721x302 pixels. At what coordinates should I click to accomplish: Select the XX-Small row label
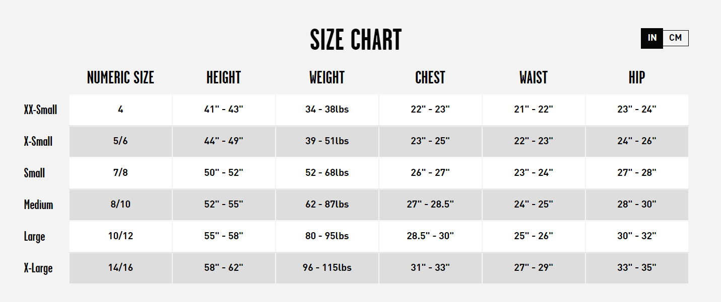(40, 110)
